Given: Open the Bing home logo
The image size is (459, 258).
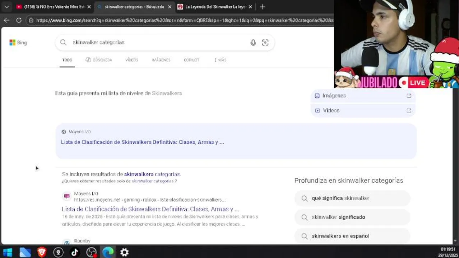Looking at the screenshot, I should click(x=18, y=43).
